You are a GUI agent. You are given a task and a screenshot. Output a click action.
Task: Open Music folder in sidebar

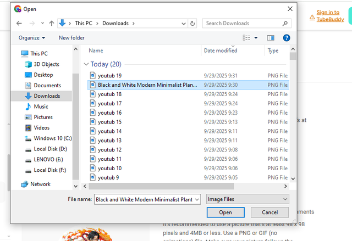pos(37,107)
